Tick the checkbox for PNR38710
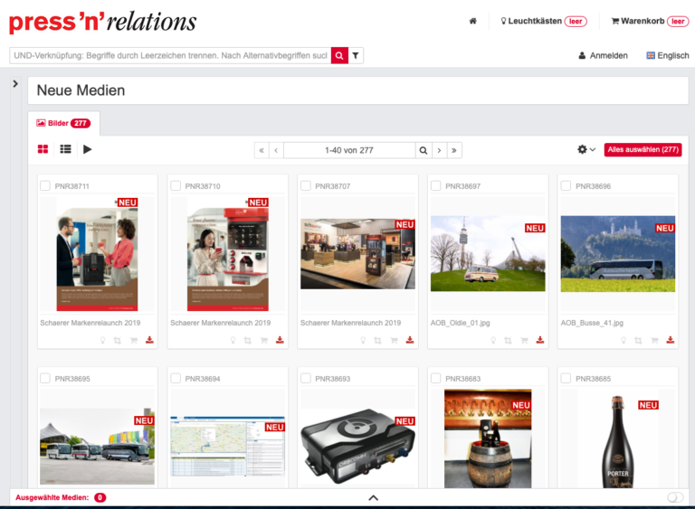695x509 pixels. 176,185
